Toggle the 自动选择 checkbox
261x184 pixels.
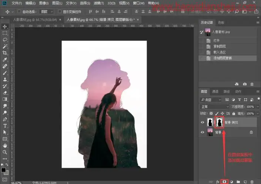(x=19, y=11)
